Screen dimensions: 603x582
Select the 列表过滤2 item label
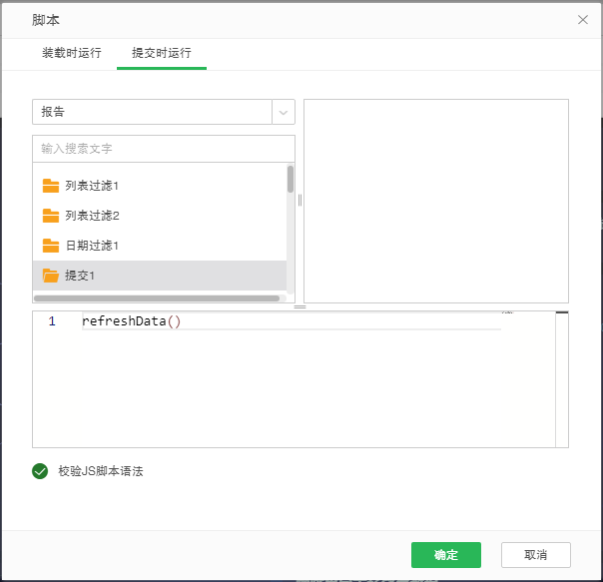click(92, 216)
